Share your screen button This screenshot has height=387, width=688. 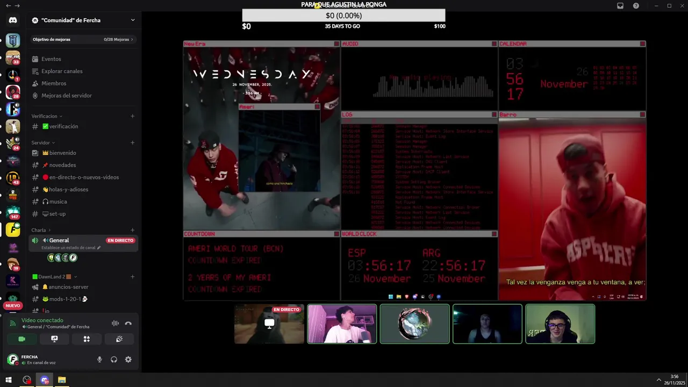click(x=54, y=339)
